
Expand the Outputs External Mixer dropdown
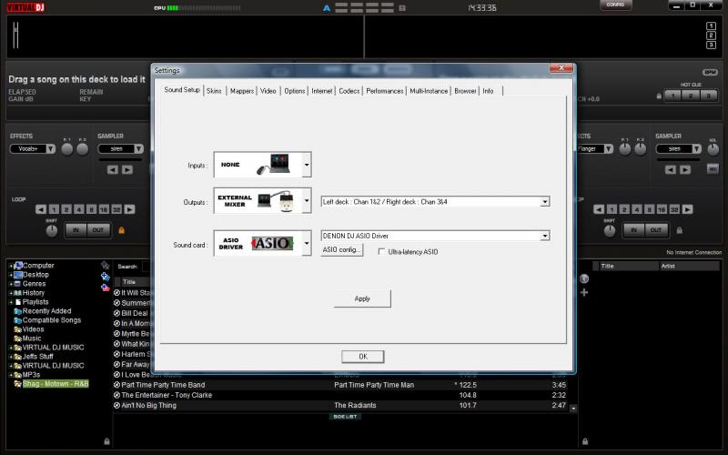(307, 201)
